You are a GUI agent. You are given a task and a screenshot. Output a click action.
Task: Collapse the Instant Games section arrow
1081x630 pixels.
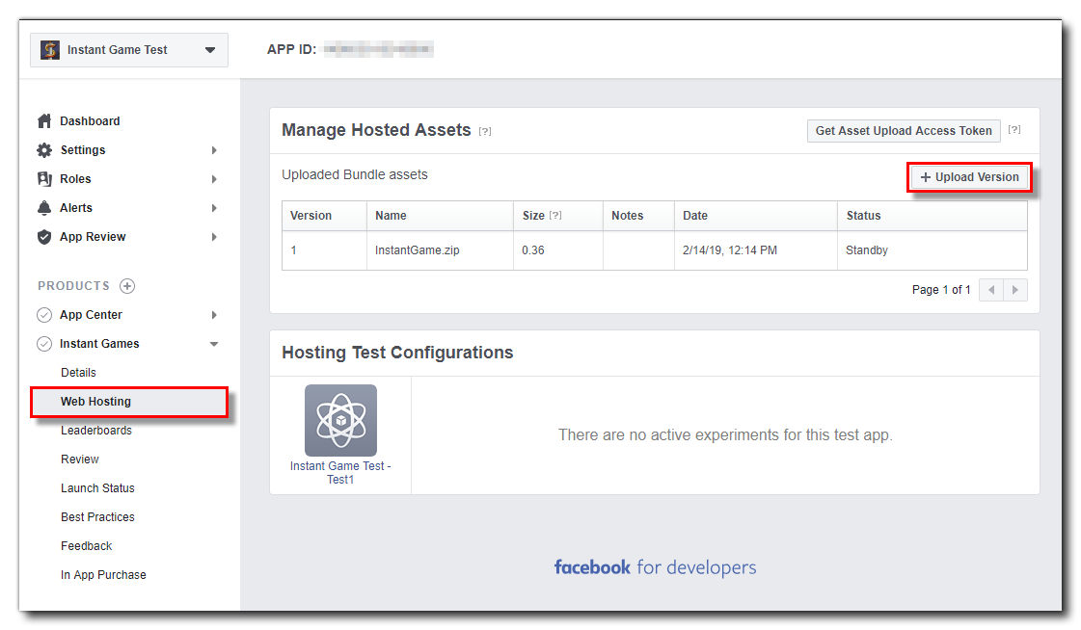click(214, 344)
